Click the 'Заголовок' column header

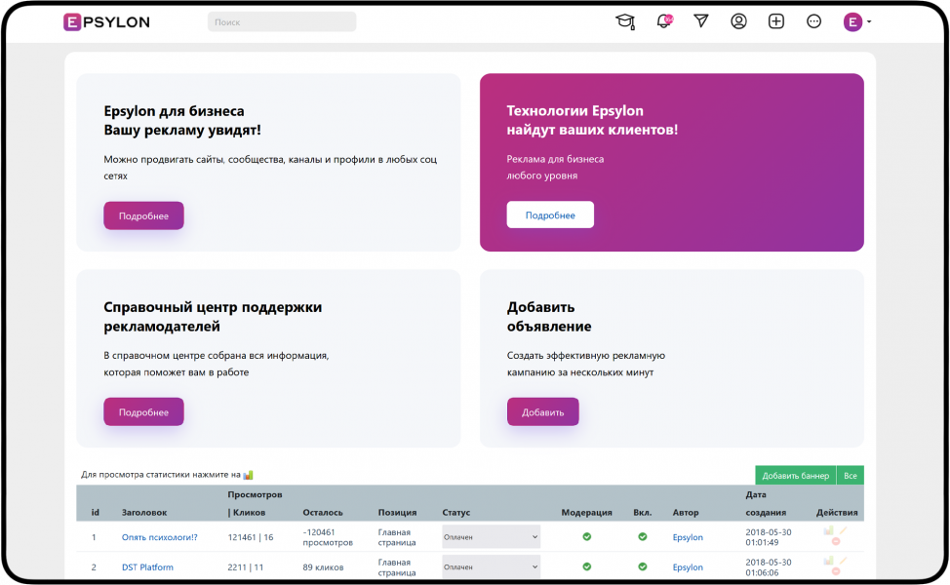click(144, 512)
